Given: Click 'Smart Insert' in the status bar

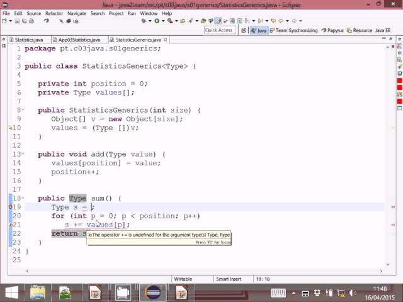Looking at the screenshot, I should 229,279.
